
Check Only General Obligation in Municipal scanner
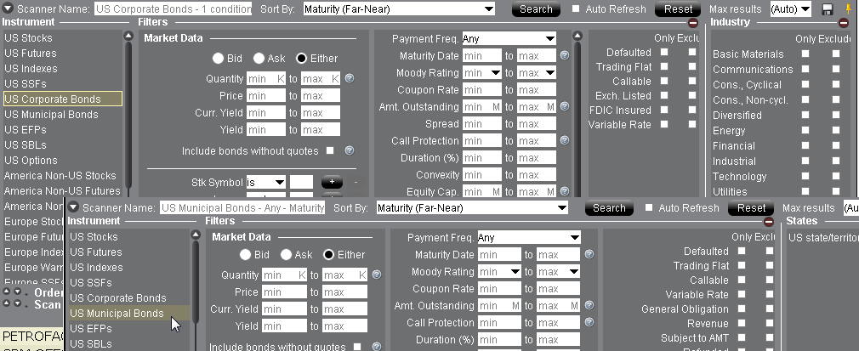(x=742, y=309)
